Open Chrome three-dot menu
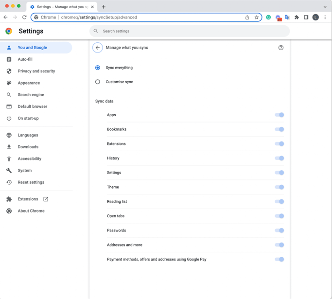Viewport: 332px width, 299px height. click(325, 18)
